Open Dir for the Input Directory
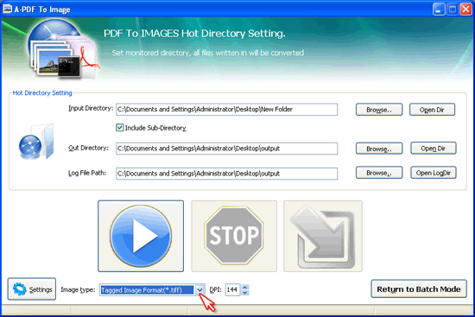The width and height of the screenshot is (475, 317). click(x=432, y=110)
